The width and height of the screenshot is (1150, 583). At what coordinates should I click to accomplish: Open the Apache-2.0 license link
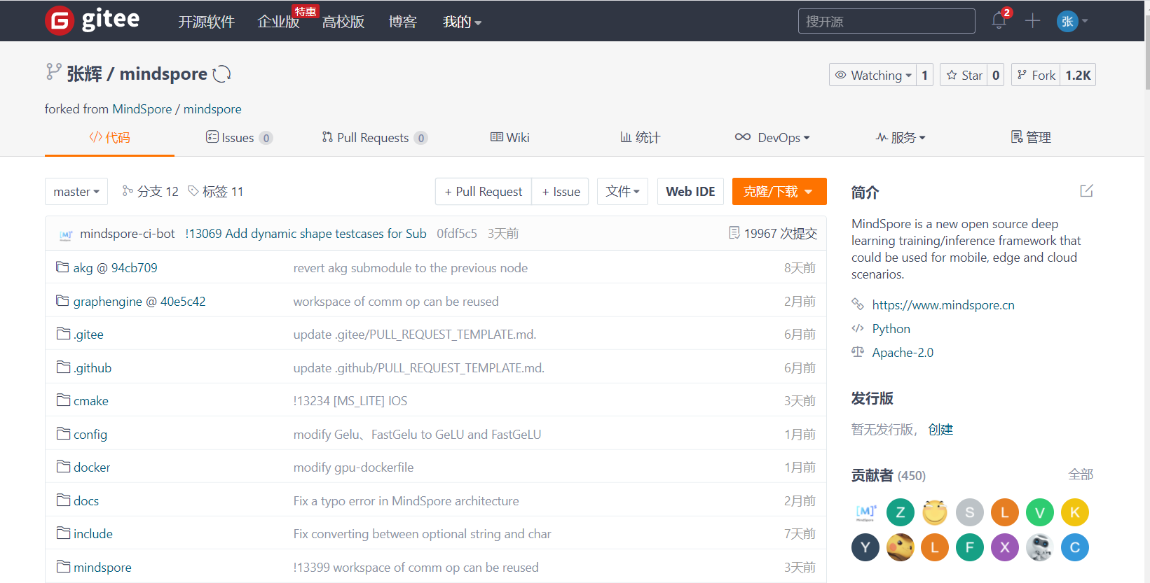tap(903, 353)
